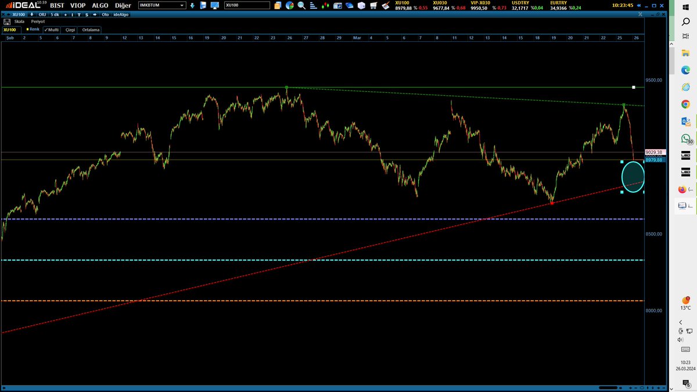
Task: Click the magnifier search icon
Action: pyautogui.click(x=301, y=5)
